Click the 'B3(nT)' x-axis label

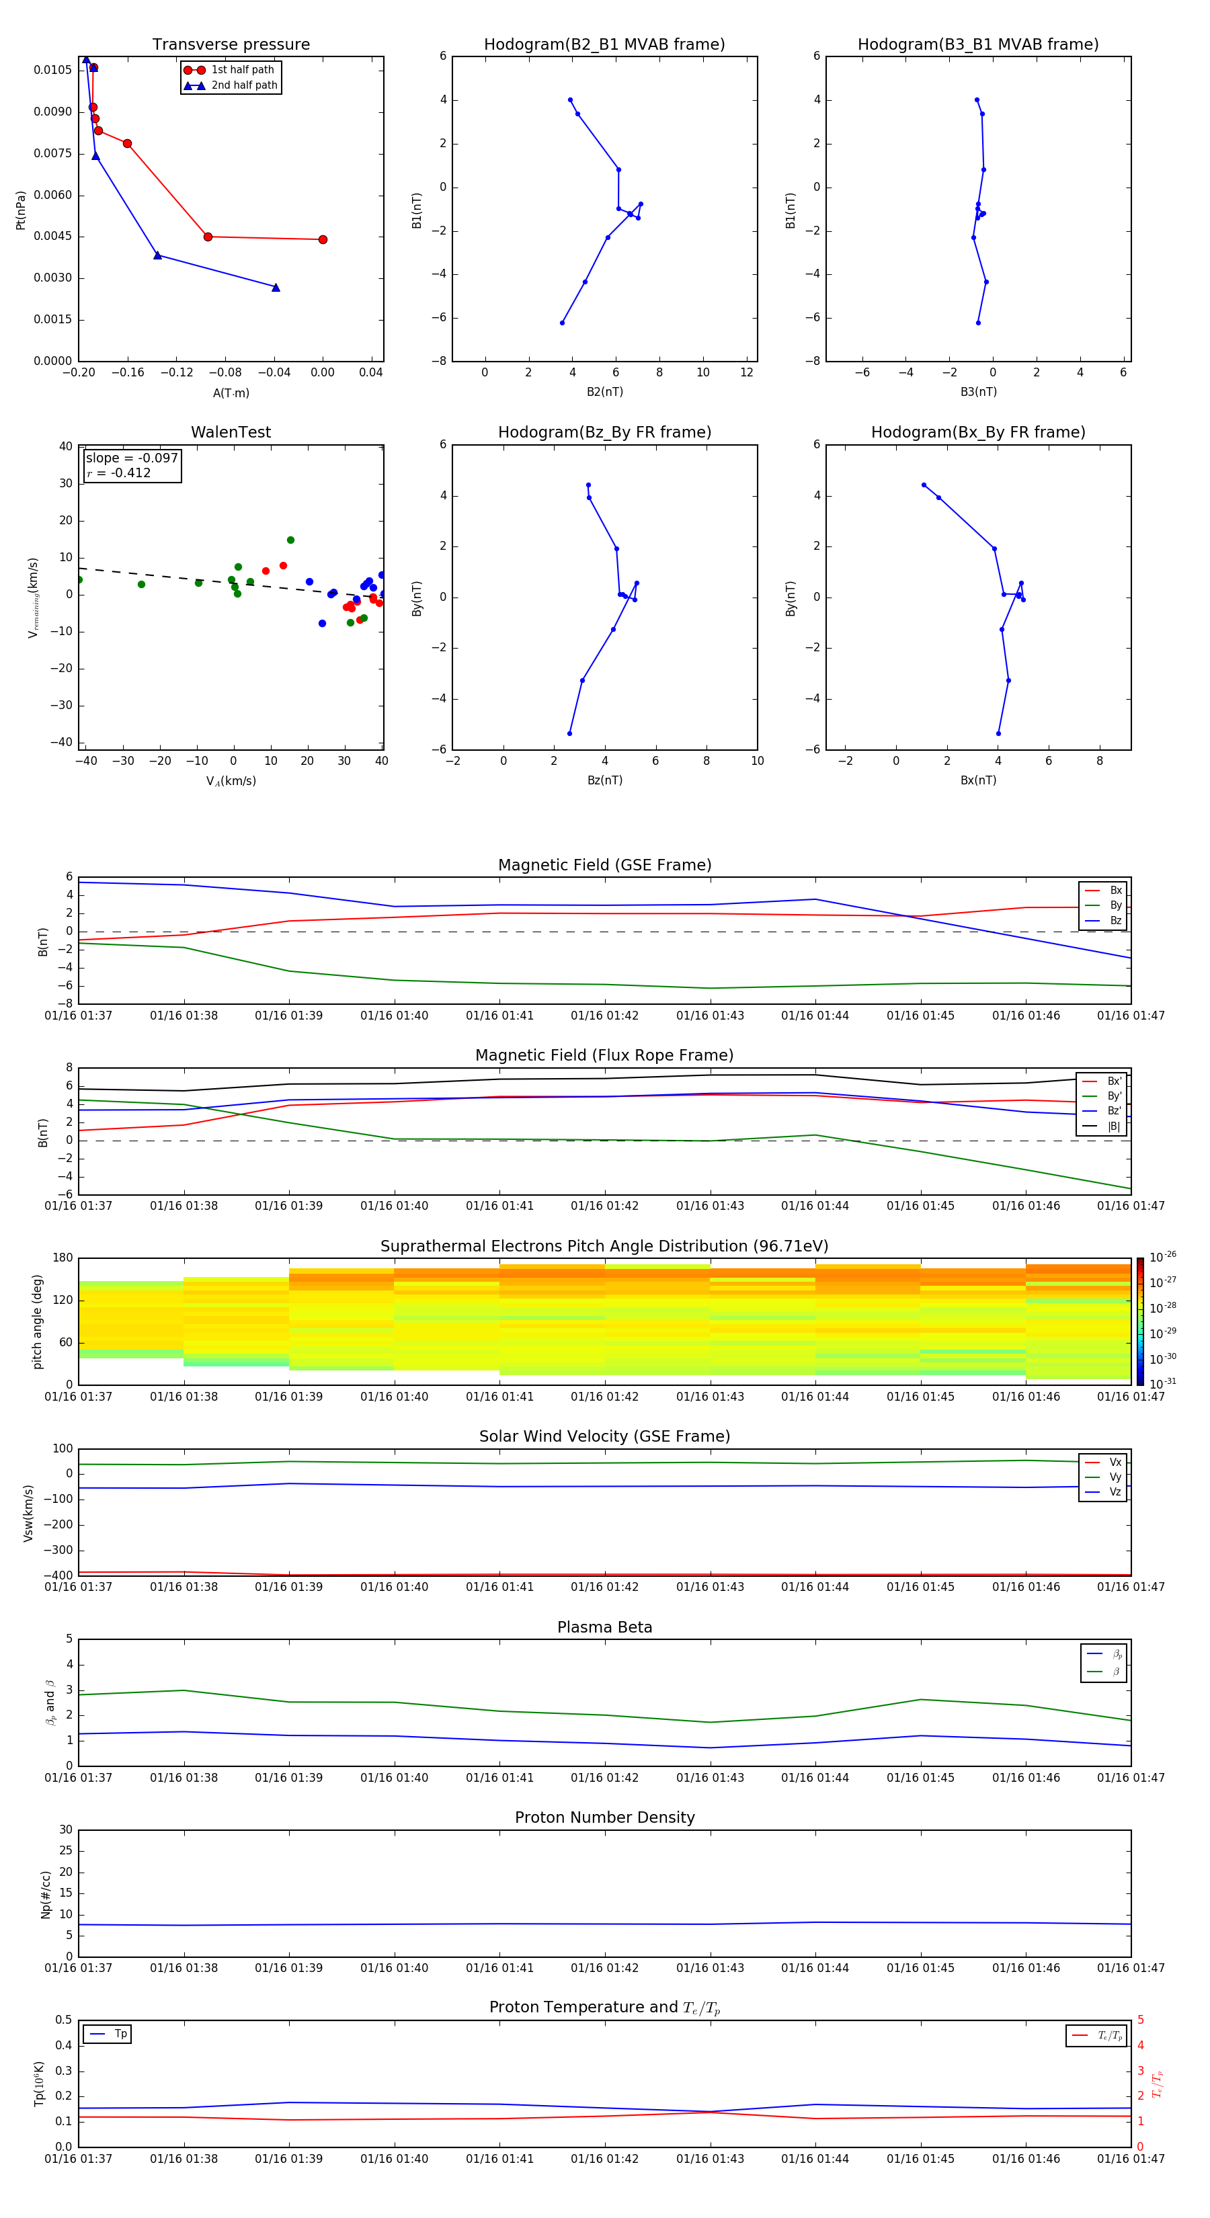click(978, 392)
